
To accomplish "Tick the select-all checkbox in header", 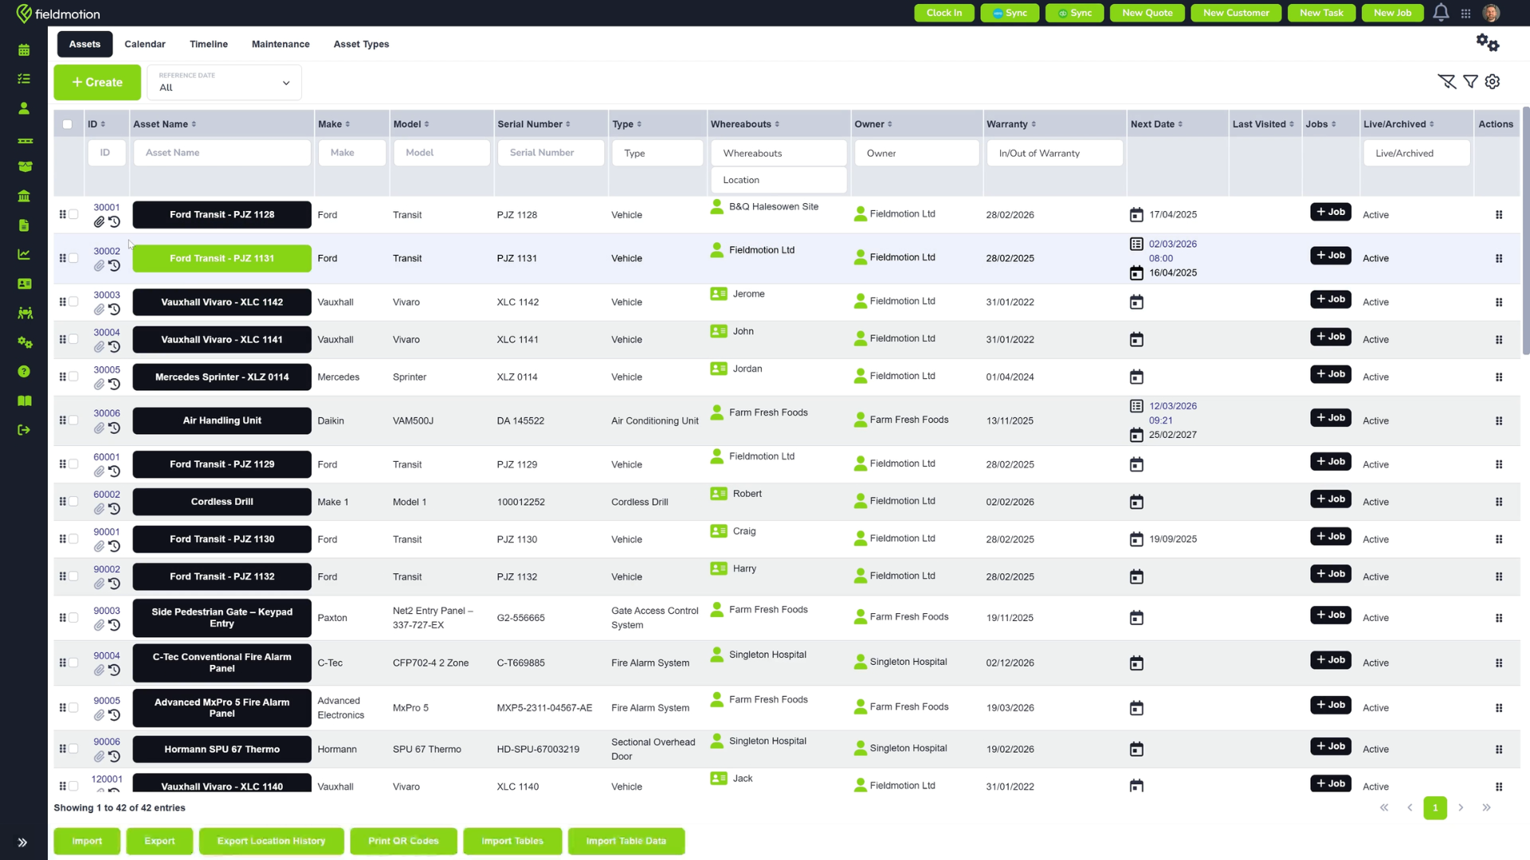I will click(x=68, y=124).
